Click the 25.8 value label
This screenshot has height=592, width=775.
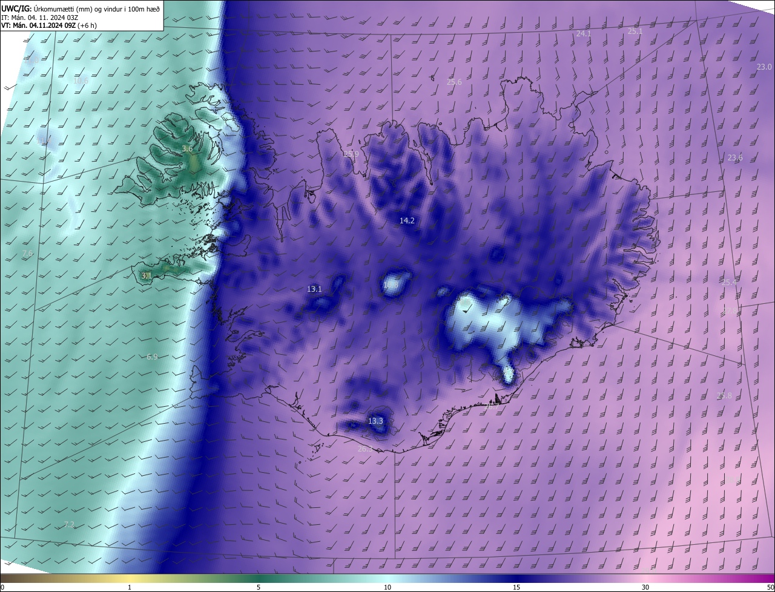(x=724, y=396)
